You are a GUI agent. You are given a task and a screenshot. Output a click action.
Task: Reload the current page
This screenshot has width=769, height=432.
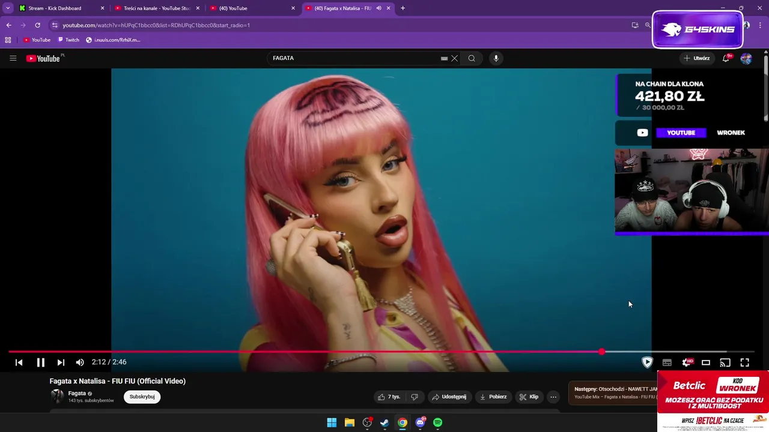click(37, 25)
